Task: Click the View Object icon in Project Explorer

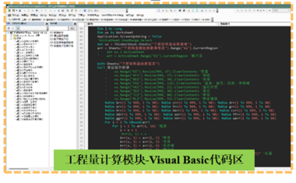Action: 13,29
